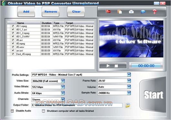The image size is (171, 120).
Task: Sort list by Target column header
Action: pos(79,23)
